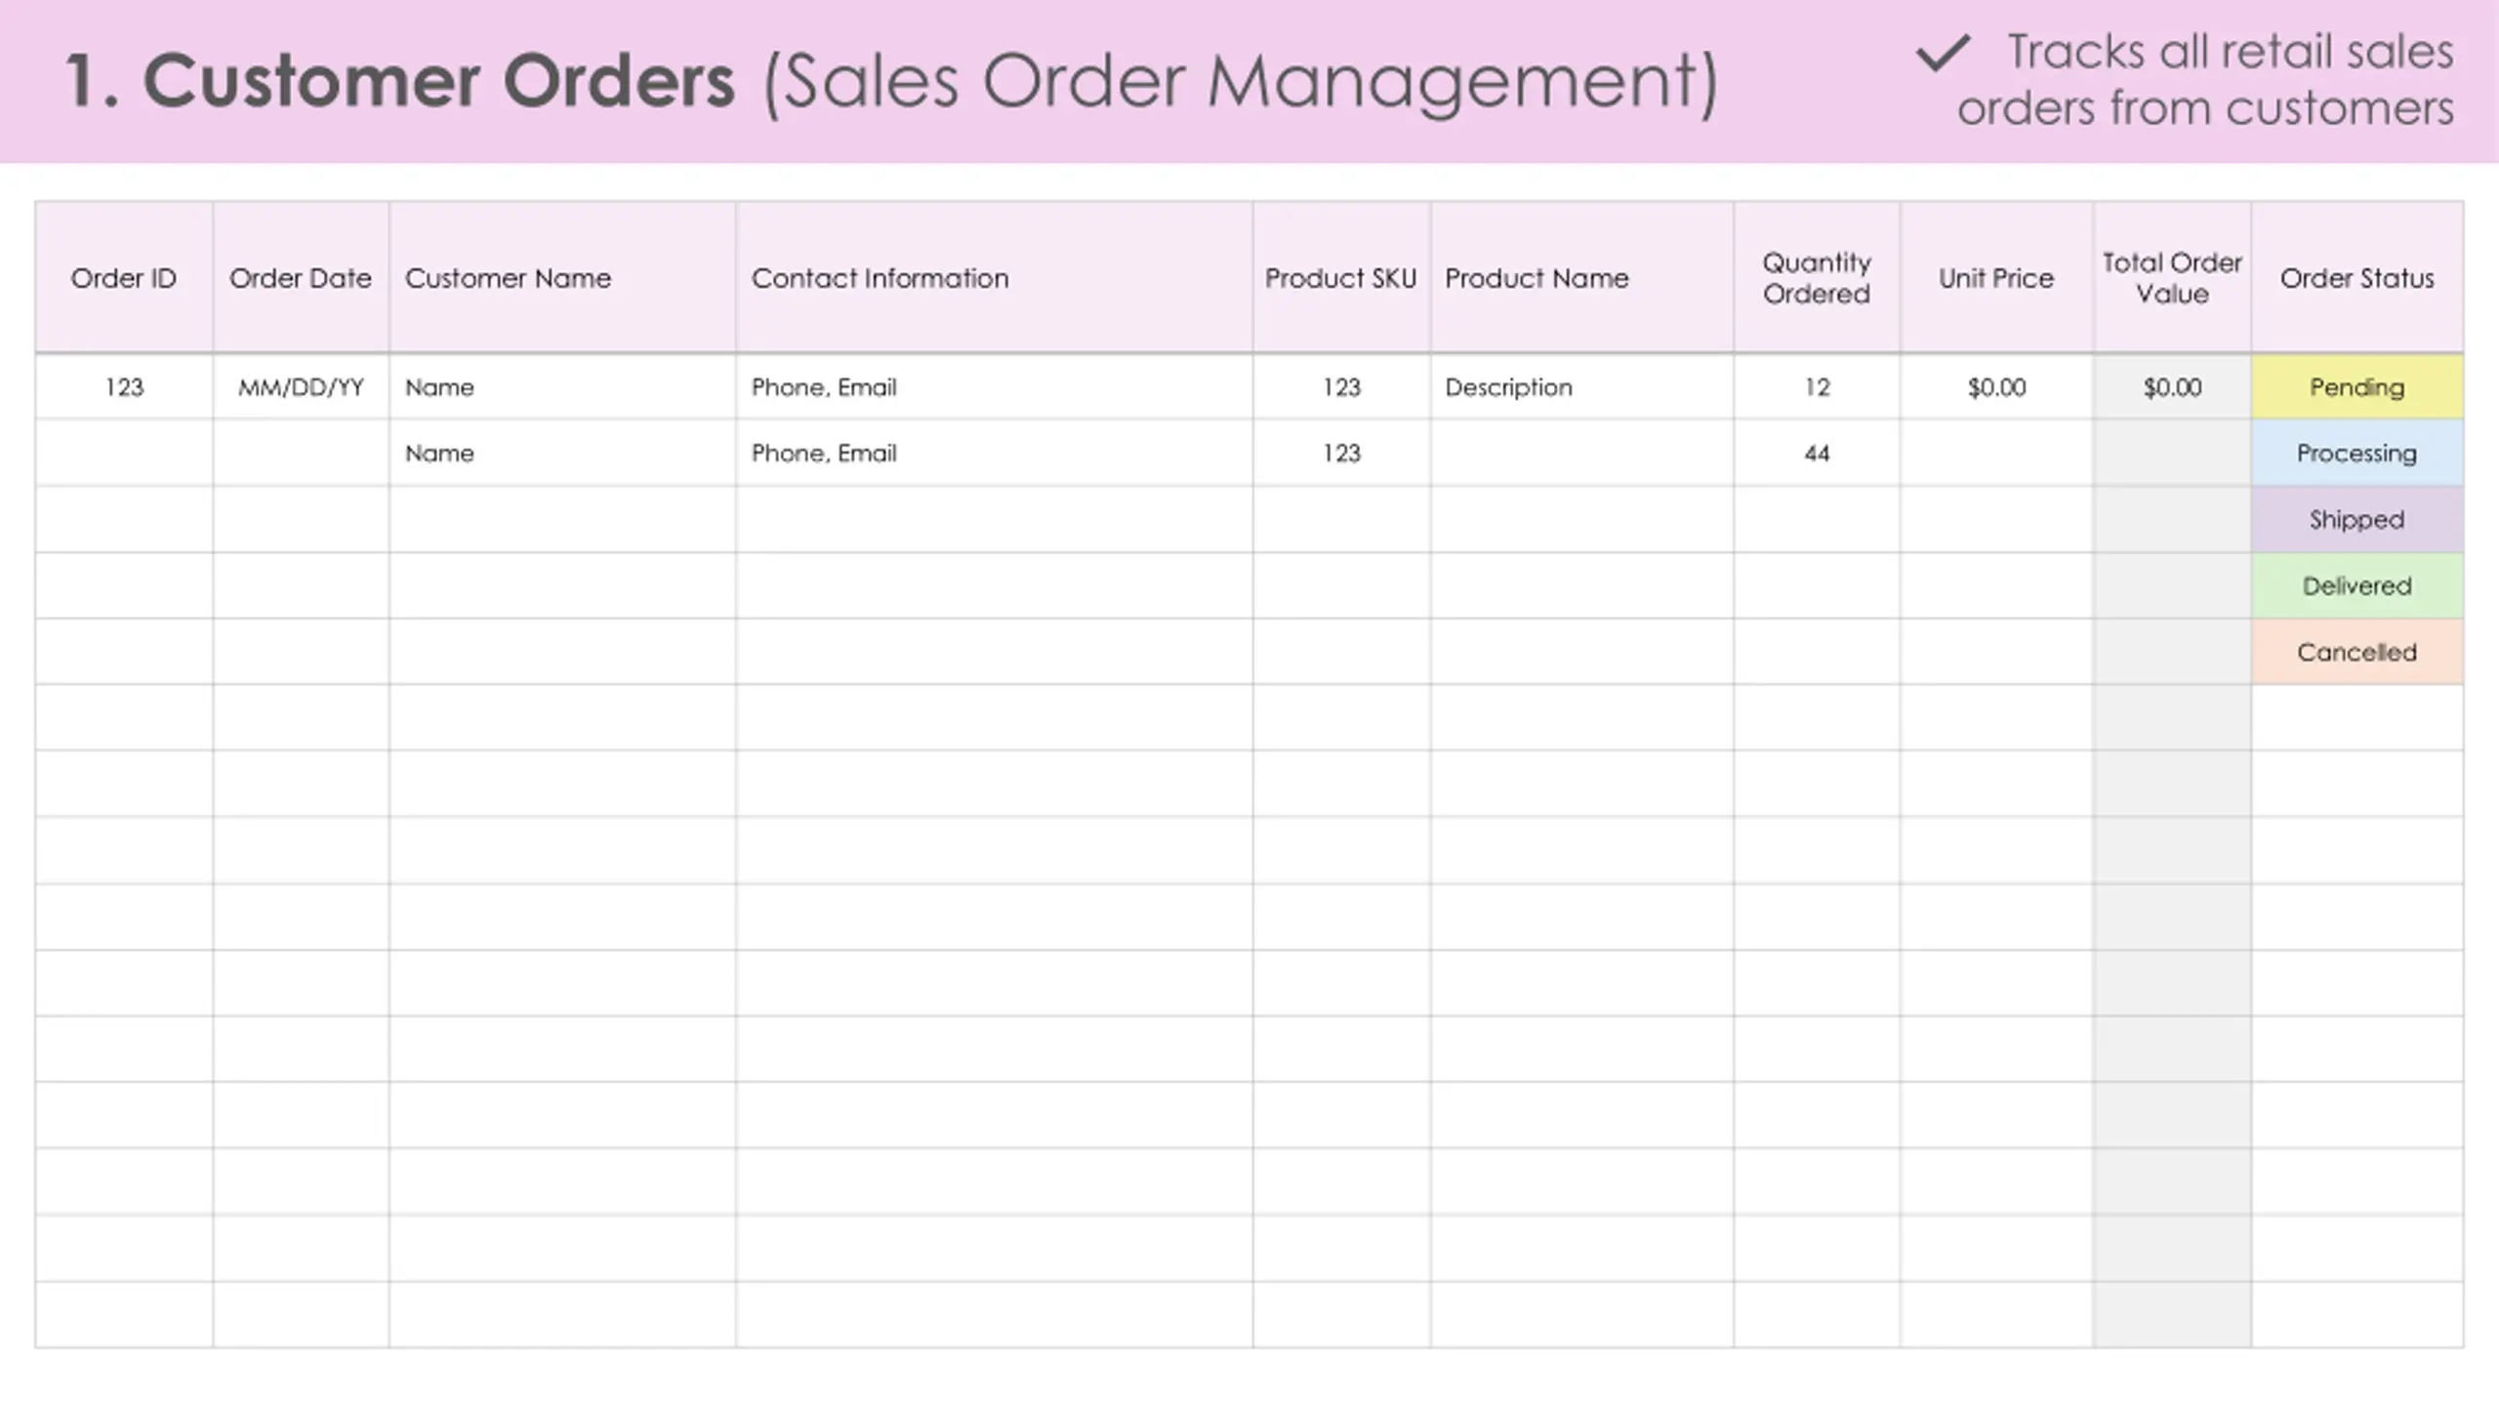This screenshot has height=1405, width=2499.
Task: Pick the green Delivered status cell
Action: 2357,585
